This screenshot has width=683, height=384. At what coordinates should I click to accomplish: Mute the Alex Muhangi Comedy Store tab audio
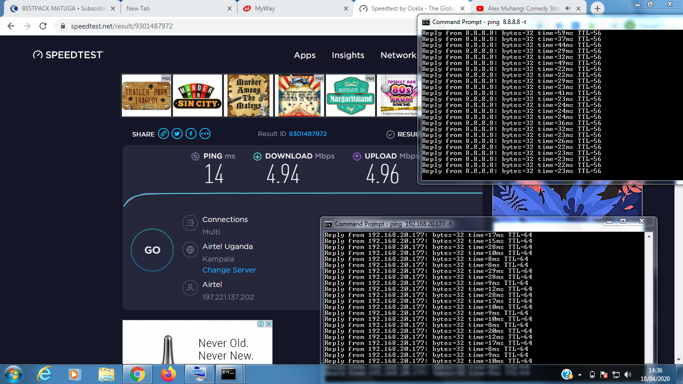click(x=567, y=8)
